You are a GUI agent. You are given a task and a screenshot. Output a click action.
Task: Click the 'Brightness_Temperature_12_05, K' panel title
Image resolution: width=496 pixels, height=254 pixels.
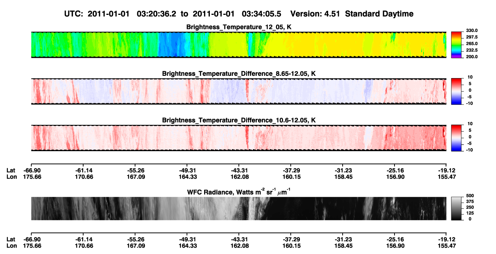point(239,27)
